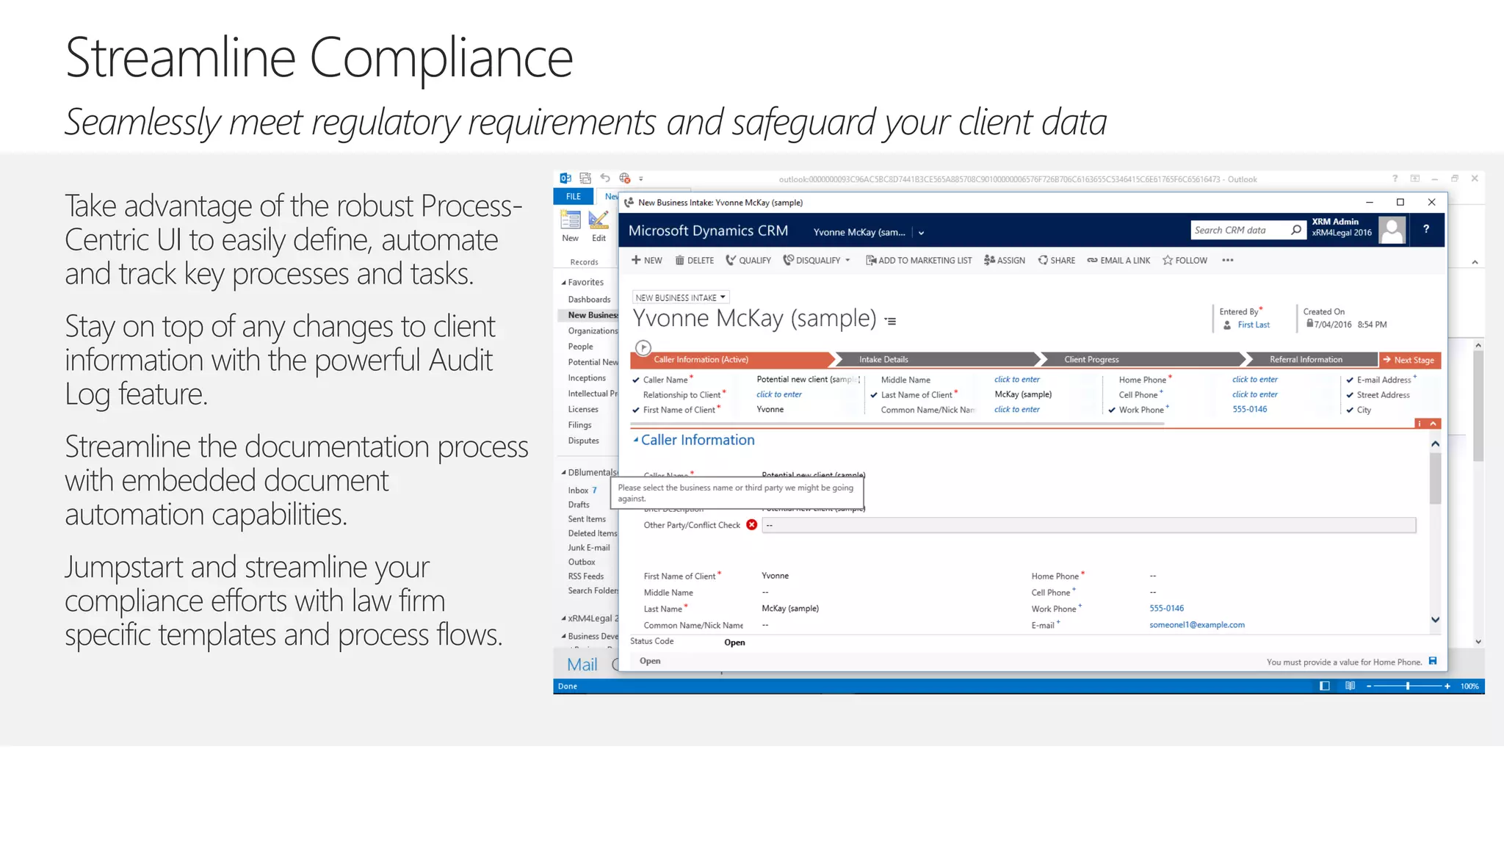This screenshot has height=846, width=1504.
Task: Open the Junk E-mail folder
Action: click(589, 548)
